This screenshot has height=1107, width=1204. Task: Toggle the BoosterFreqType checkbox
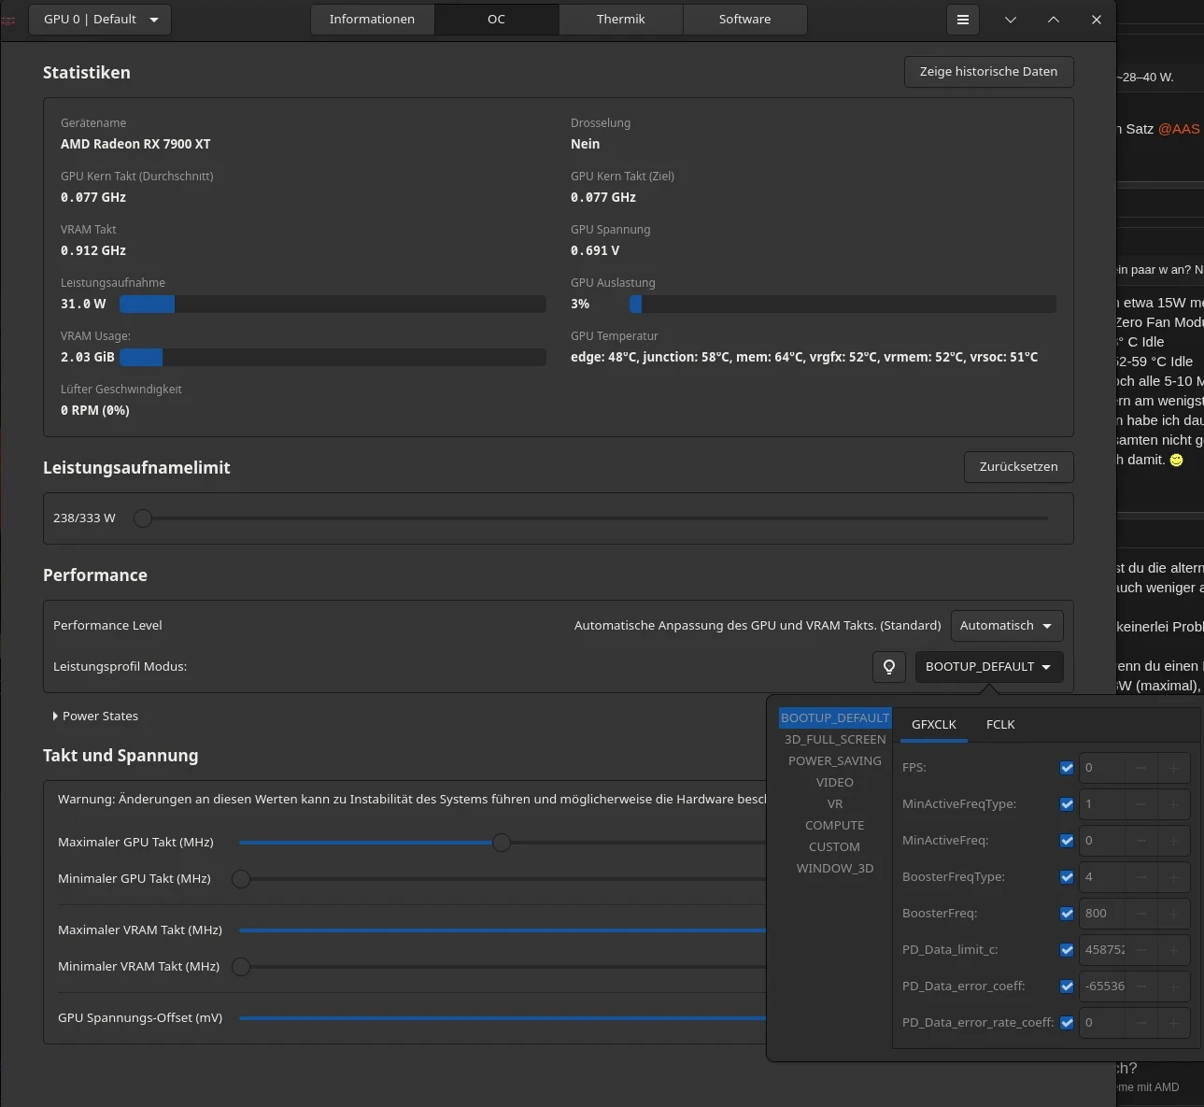pos(1067,877)
